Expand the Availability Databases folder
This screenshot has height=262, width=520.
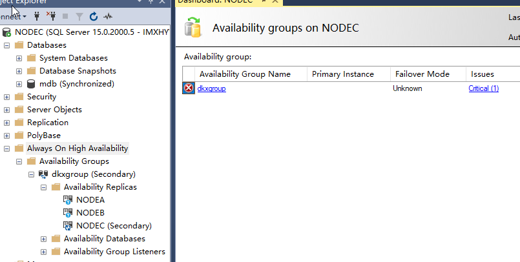click(x=43, y=239)
